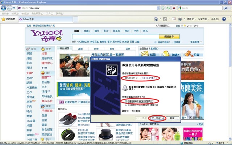
Task: Open the 網頁(P) command bar menu
Action: click(x=191, y=19)
